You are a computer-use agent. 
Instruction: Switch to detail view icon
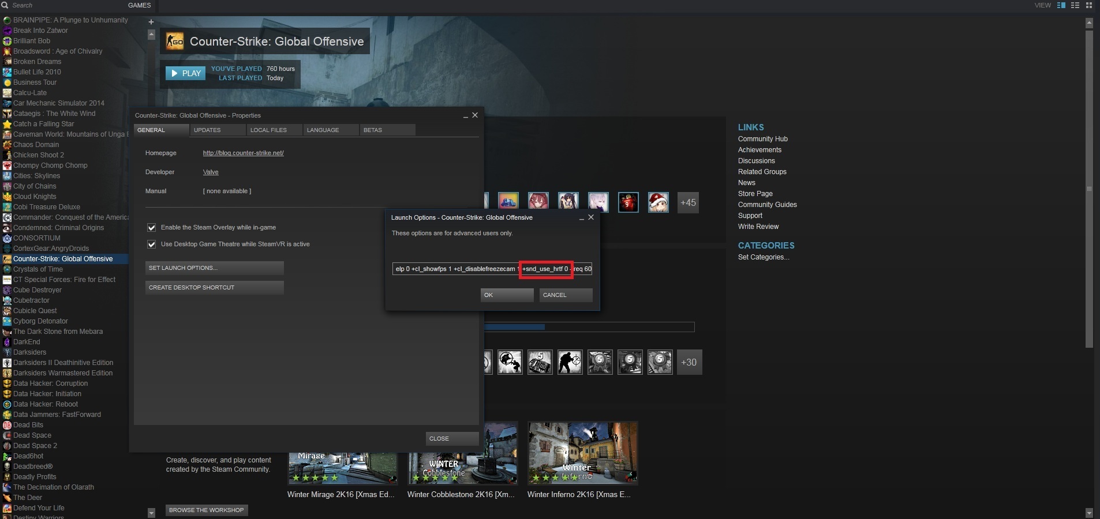point(1061,5)
